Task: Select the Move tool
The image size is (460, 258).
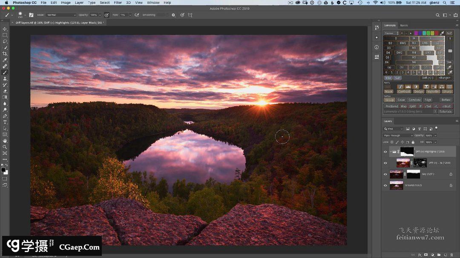Action: click(5, 29)
